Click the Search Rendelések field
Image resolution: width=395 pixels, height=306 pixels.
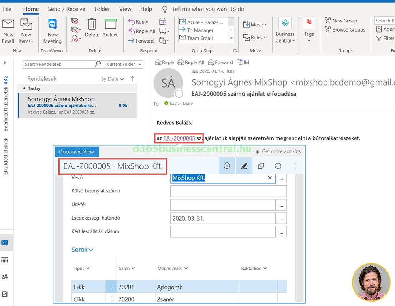[58, 64]
